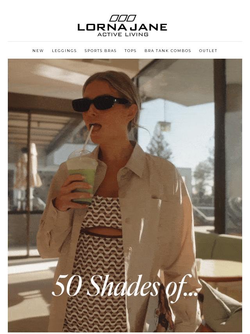The image size is (250, 334).
Task: Click the black sunglasses on the woman
Action: pos(100,104)
